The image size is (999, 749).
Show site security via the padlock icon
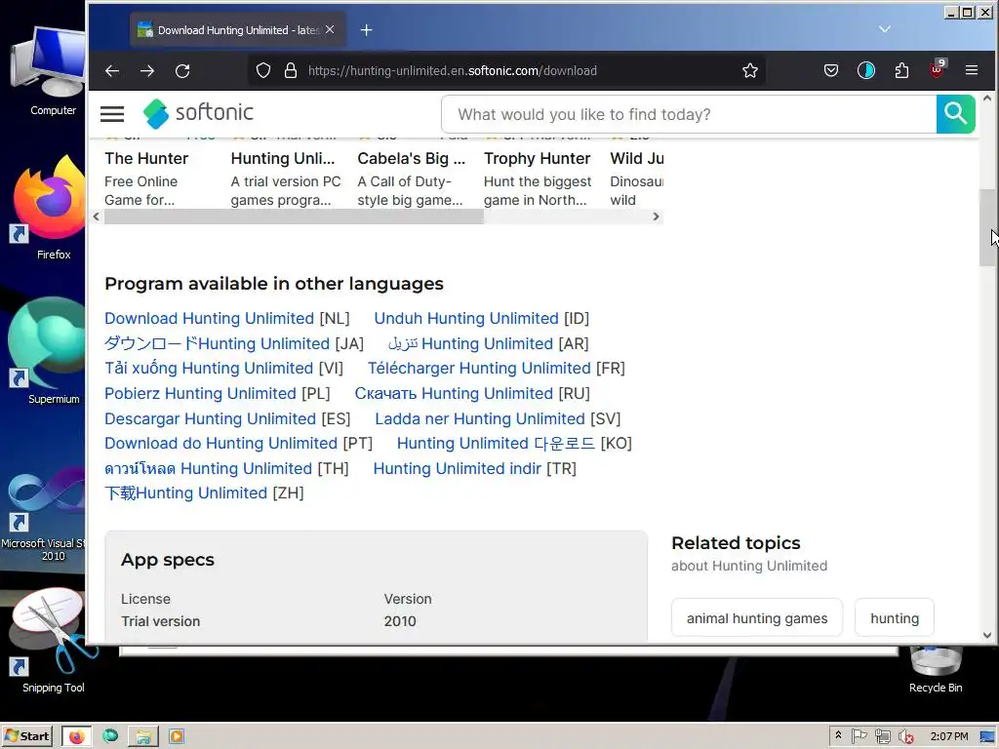point(291,70)
